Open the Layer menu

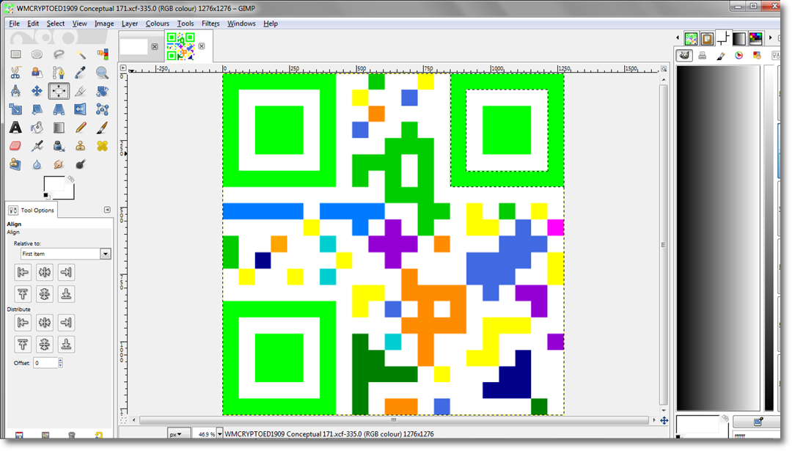pos(130,23)
